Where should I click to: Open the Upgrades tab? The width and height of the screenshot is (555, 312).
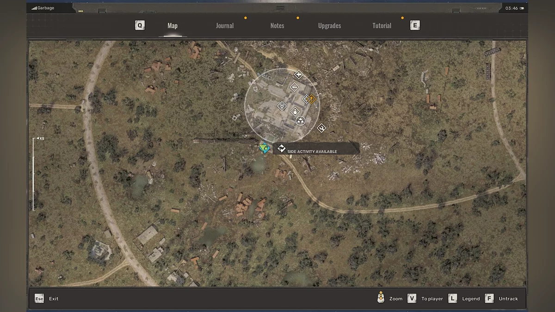[330, 26]
